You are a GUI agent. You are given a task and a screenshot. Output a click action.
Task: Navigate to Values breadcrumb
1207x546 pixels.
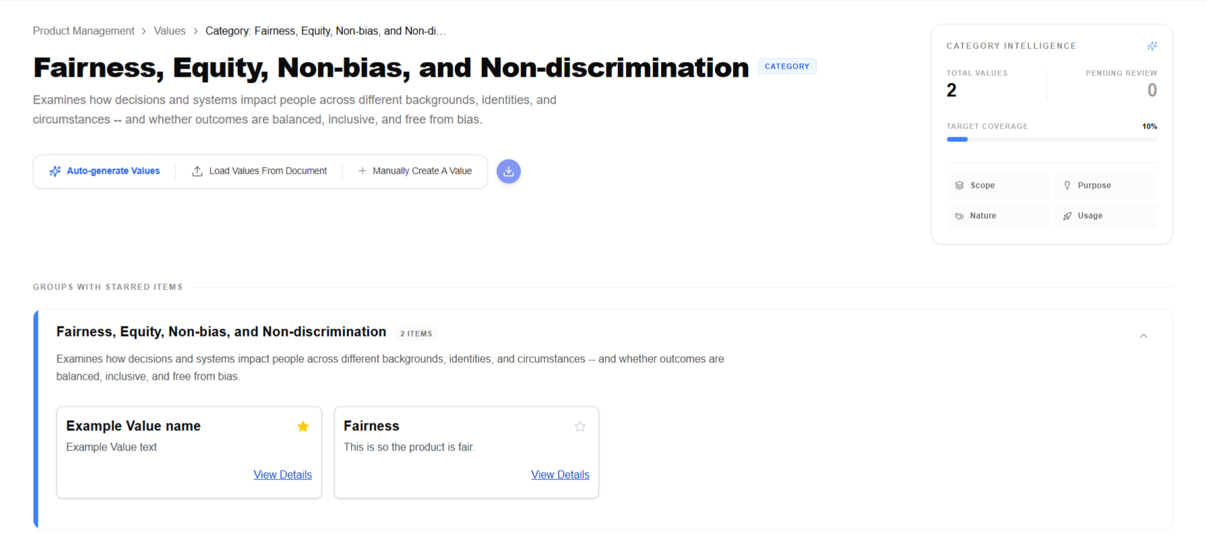point(169,31)
